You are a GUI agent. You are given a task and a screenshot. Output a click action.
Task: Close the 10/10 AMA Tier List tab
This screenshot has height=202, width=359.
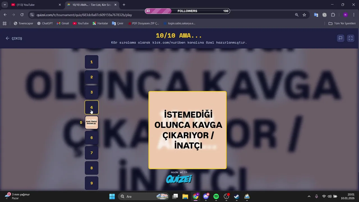[x=115, y=5]
